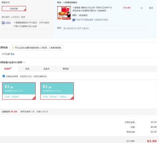
Task: Click the lightbulb tip icon in invoice notice
Action: pyautogui.click(x=13, y=48)
